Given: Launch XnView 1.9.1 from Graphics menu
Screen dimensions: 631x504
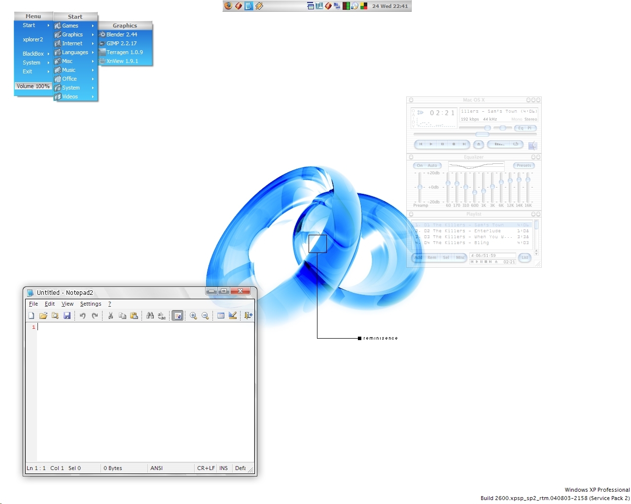Looking at the screenshot, I should (x=125, y=61).
